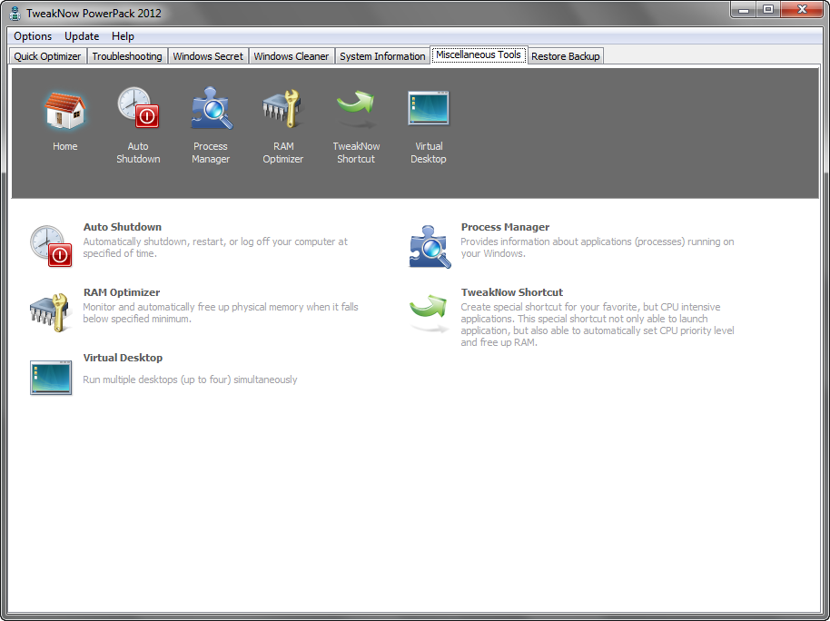
Task: Click the clock icon beside Auto Shutdown description
Action: point(51,246)
